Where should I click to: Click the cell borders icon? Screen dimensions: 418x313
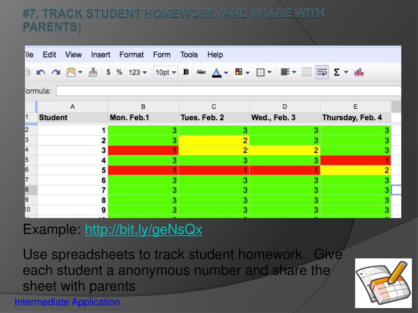[x=260, y=73]
